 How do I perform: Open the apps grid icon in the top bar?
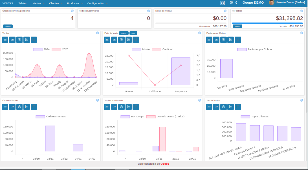coord(223,3)
